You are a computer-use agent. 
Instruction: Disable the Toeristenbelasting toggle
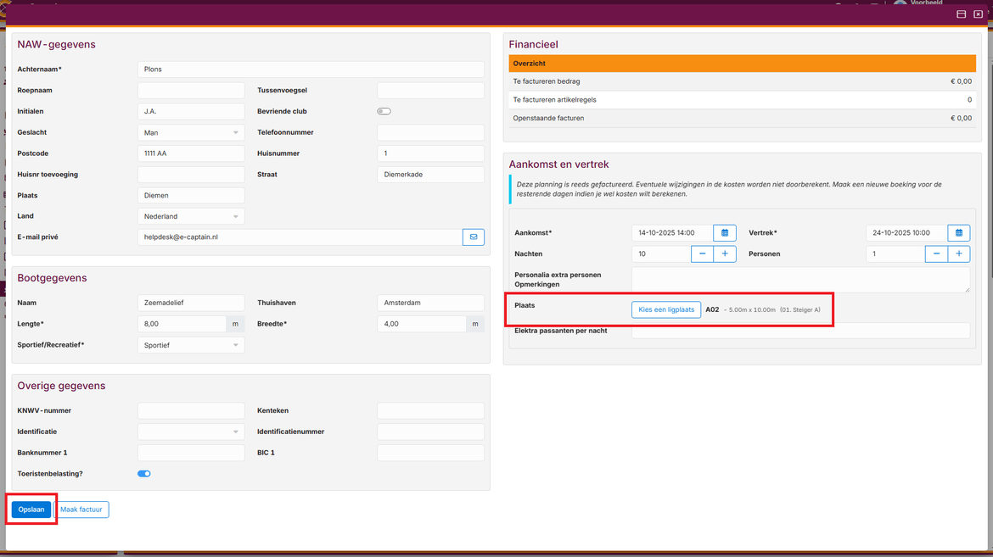[x=144, y=474]
